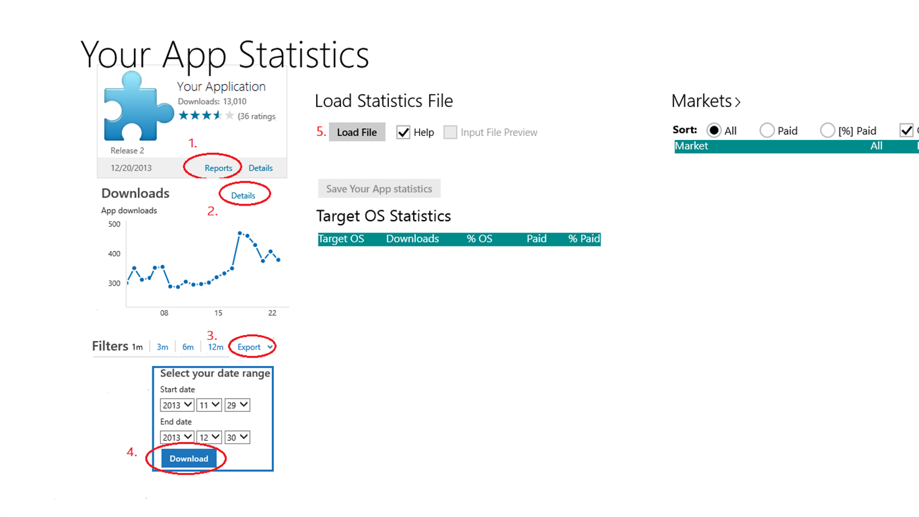Open the end date month dropdown
Viewport: 919px width, 517px height.
(x=208, y=437)
